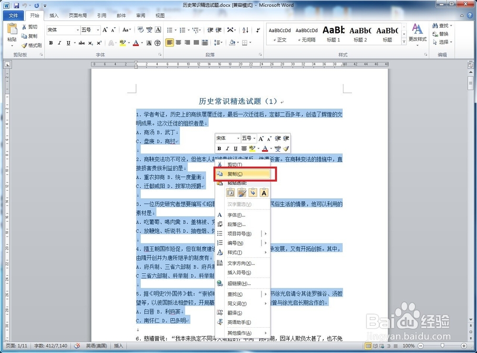Open the font dialog launcher
The image size is (477, 353).
tap(160, 54)
